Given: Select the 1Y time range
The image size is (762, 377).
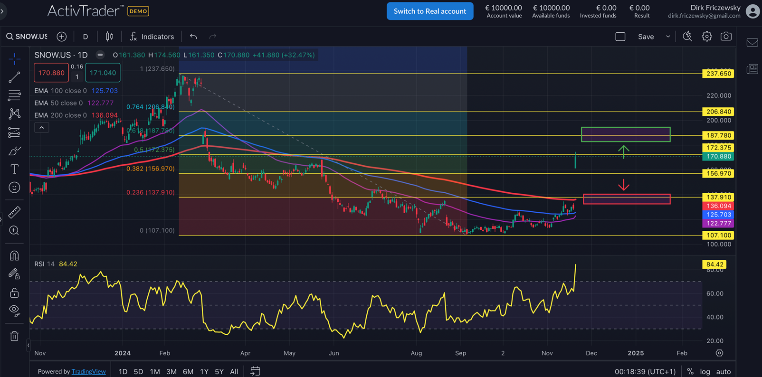Looking at the screenshot, I should tap(204, 371).
